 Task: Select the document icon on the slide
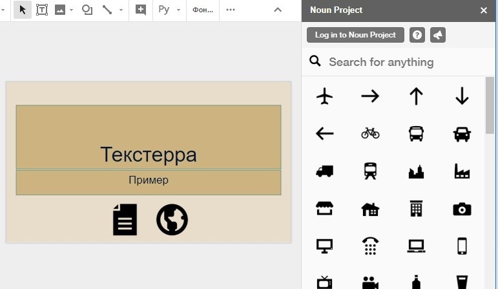(x=125, y=219)
